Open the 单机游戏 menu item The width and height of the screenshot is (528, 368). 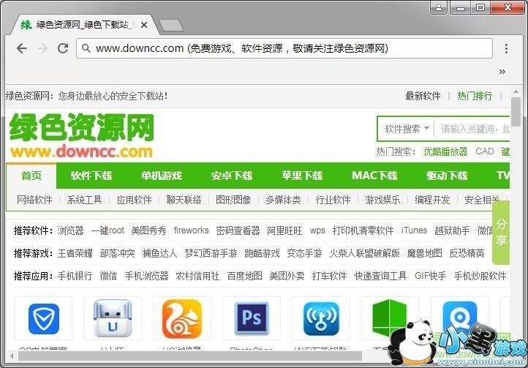click(162, 176)
